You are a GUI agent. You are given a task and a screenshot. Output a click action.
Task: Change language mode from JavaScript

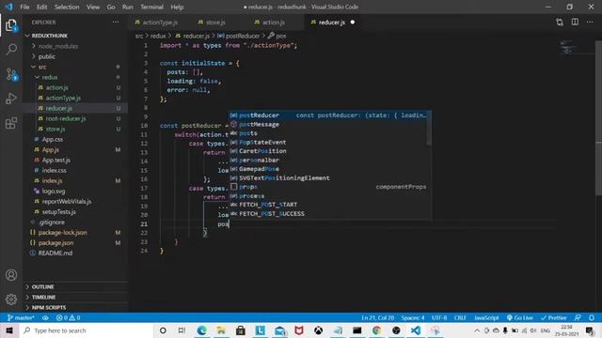pos(486,317)
